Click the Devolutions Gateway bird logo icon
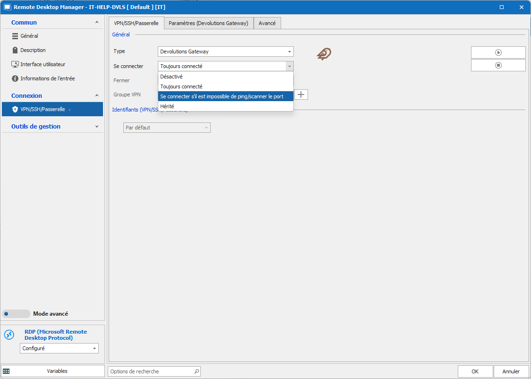This screenshot has width=531, height=379. pos(324,54)
